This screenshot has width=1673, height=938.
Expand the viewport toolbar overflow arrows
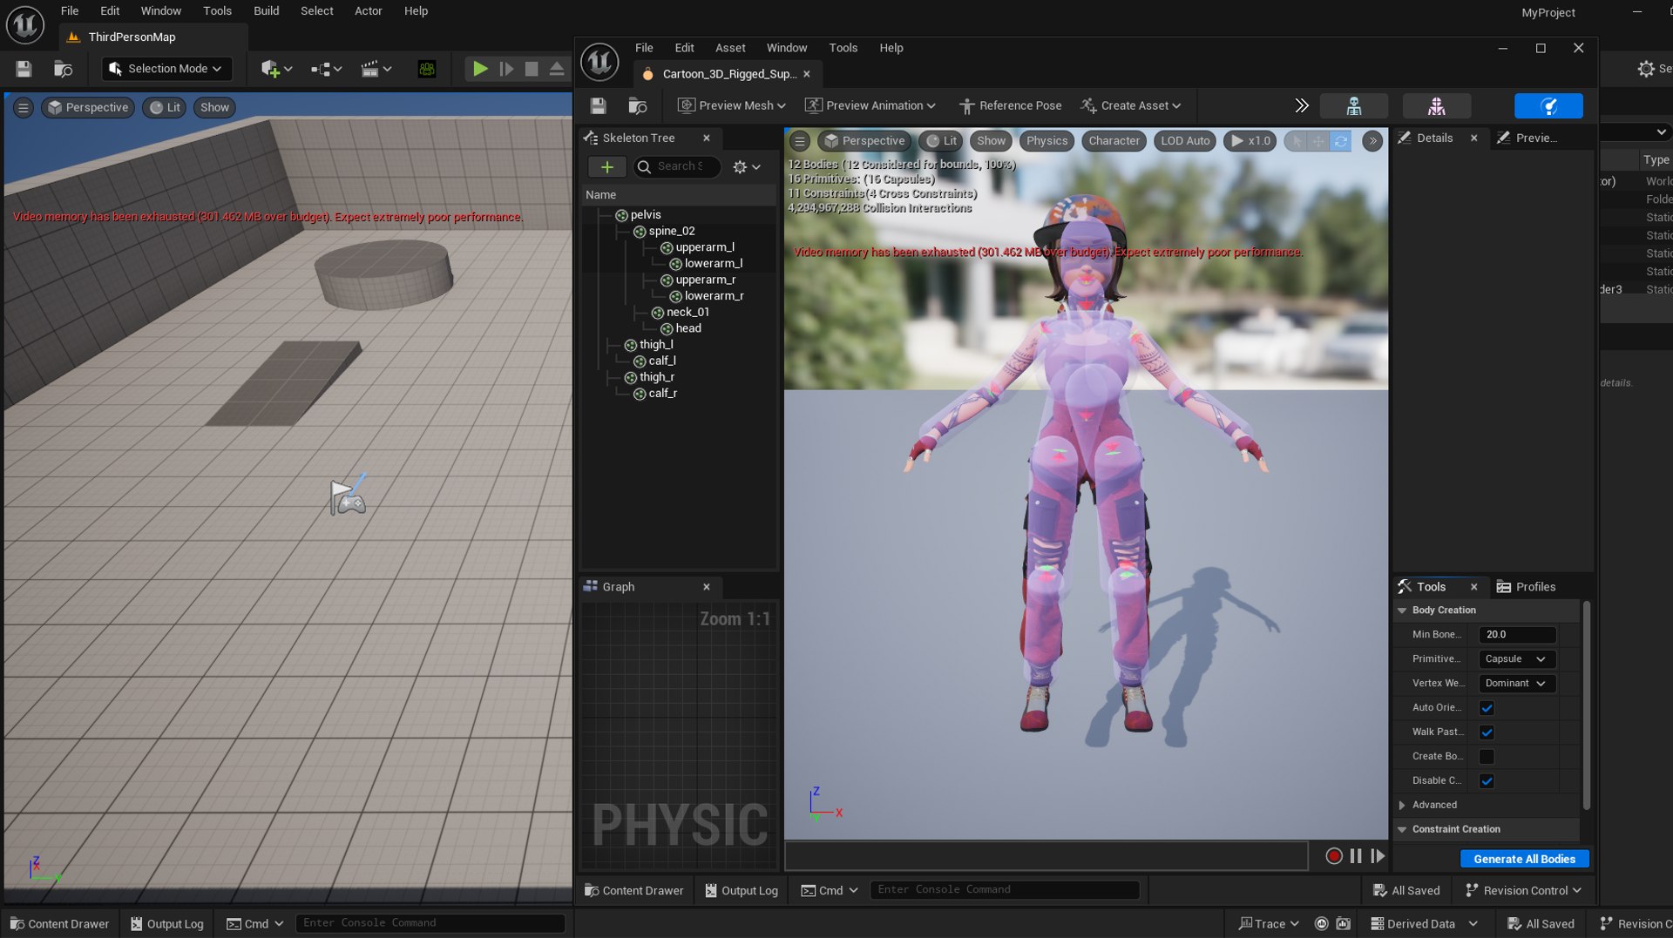(1372, 140)
